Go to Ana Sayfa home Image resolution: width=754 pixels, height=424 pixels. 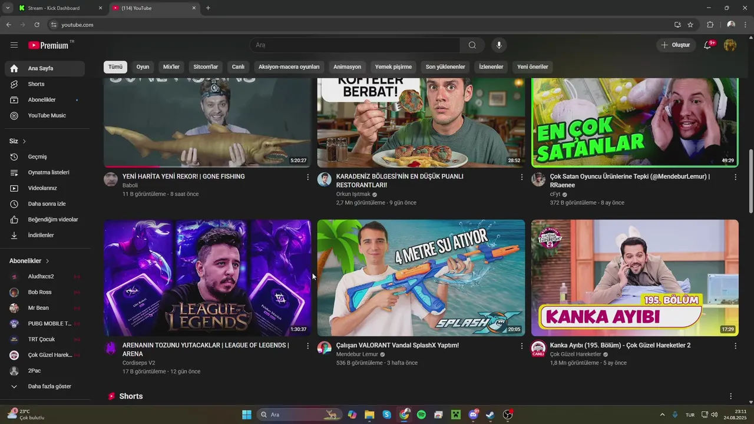click(45, 68)
